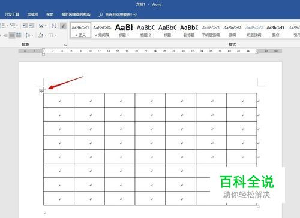
Task: Increase the paragraph indent
Action: (x=32, y=26)
